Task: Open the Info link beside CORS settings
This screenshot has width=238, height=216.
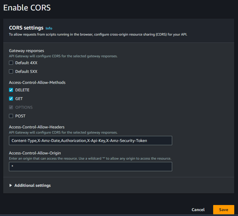Action: 49,28
